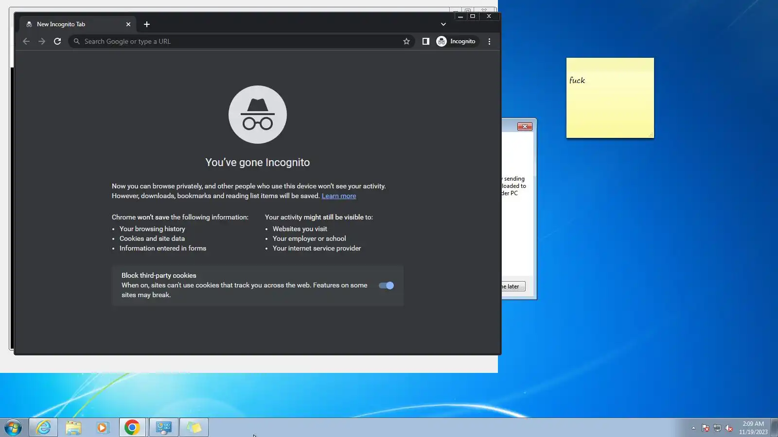Close the Chrome incognito window
Screen dimensions: 778x437
click(489, 17)
